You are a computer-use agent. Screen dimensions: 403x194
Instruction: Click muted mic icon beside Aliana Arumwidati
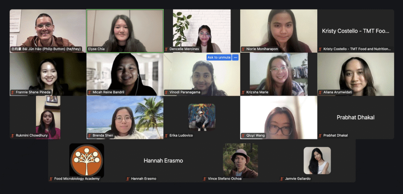320,92
